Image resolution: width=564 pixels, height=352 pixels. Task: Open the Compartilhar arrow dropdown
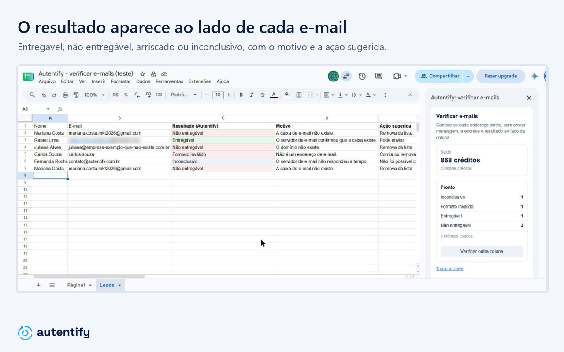468,76
